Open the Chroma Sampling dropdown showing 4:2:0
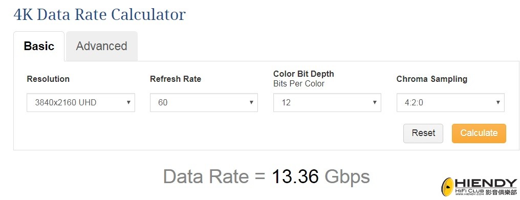Viewport: 520px width, 200px height. 450,102
